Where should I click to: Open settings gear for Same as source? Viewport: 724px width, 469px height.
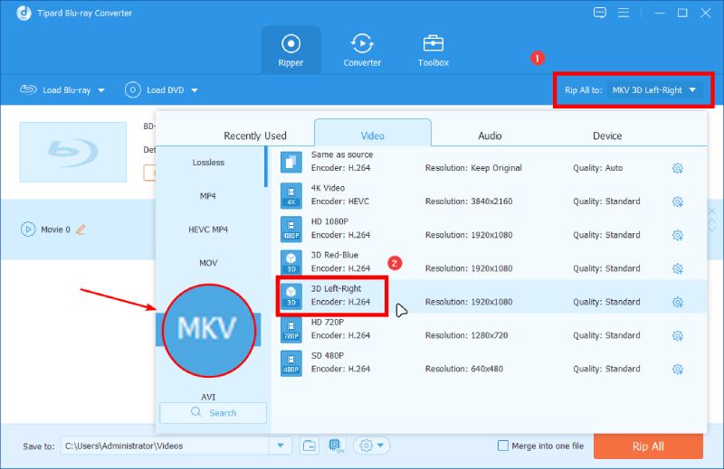pos(677,168)
